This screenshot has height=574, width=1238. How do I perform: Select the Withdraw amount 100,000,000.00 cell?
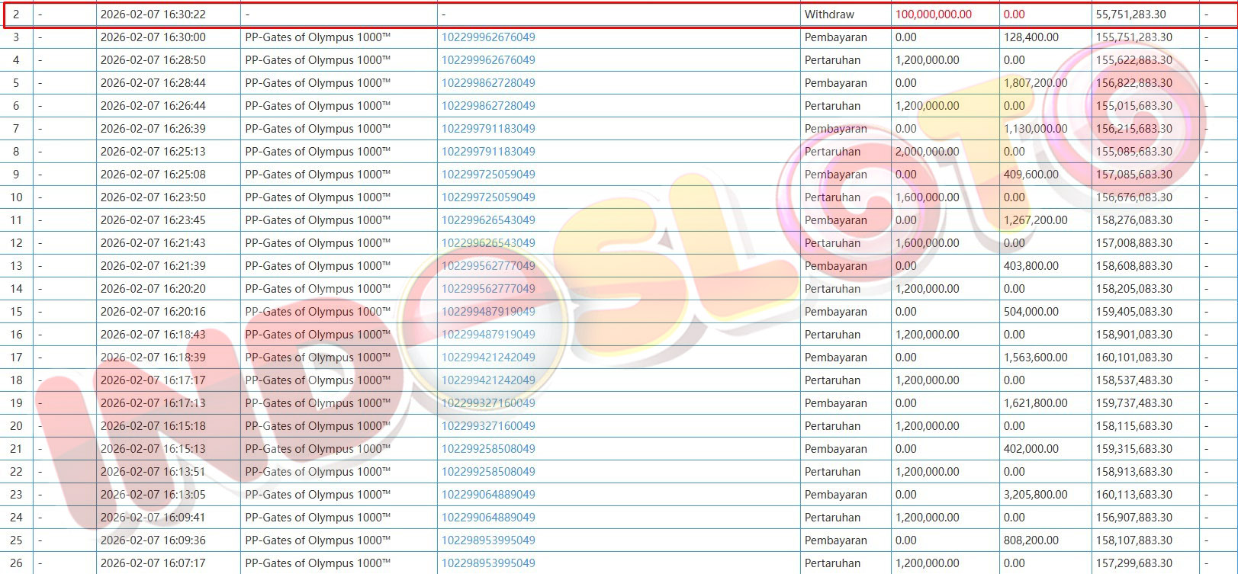(x=933, y=14)
